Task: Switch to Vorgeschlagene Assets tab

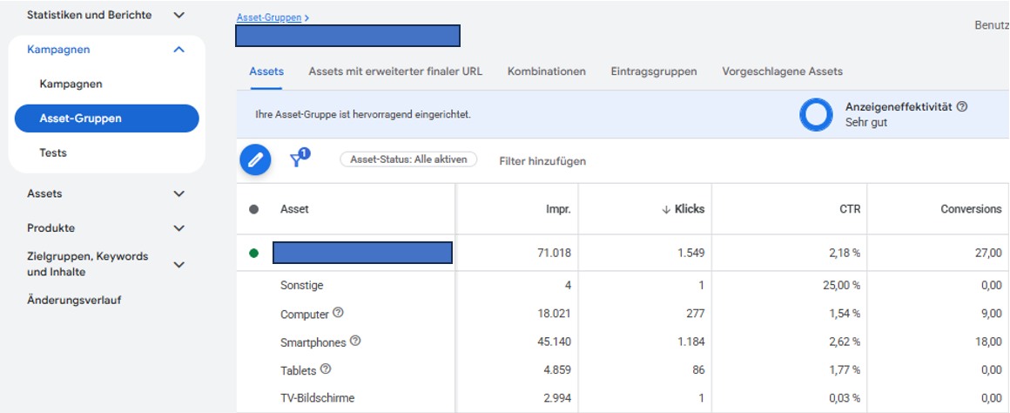Action: coord(783,71)
